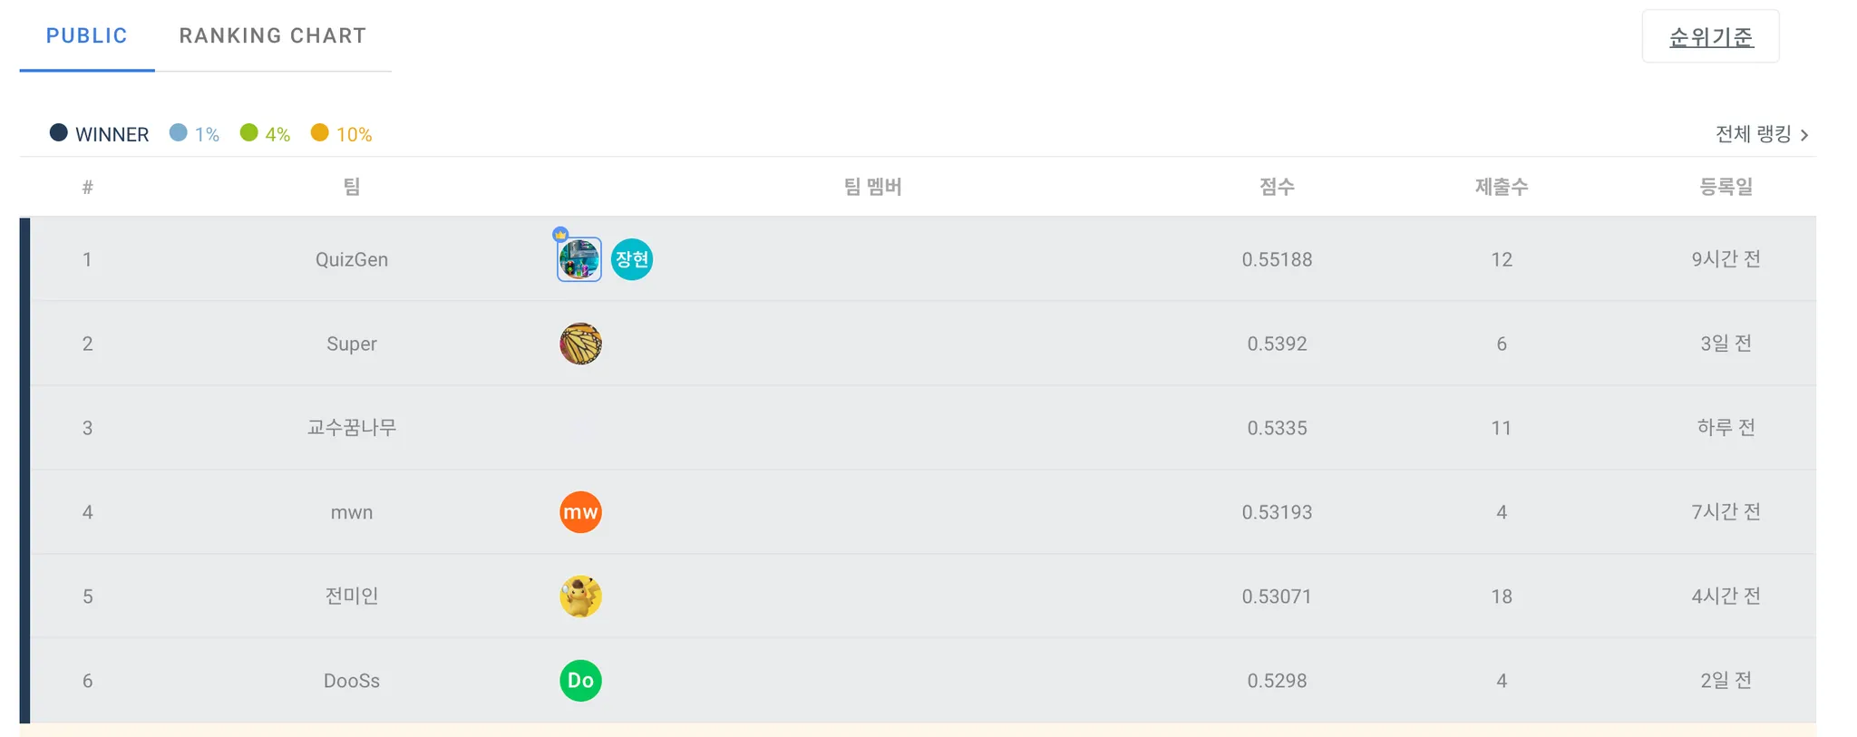Open the QuizGen team name
This screenshot has height=737, width=1857.
(352, 259)
